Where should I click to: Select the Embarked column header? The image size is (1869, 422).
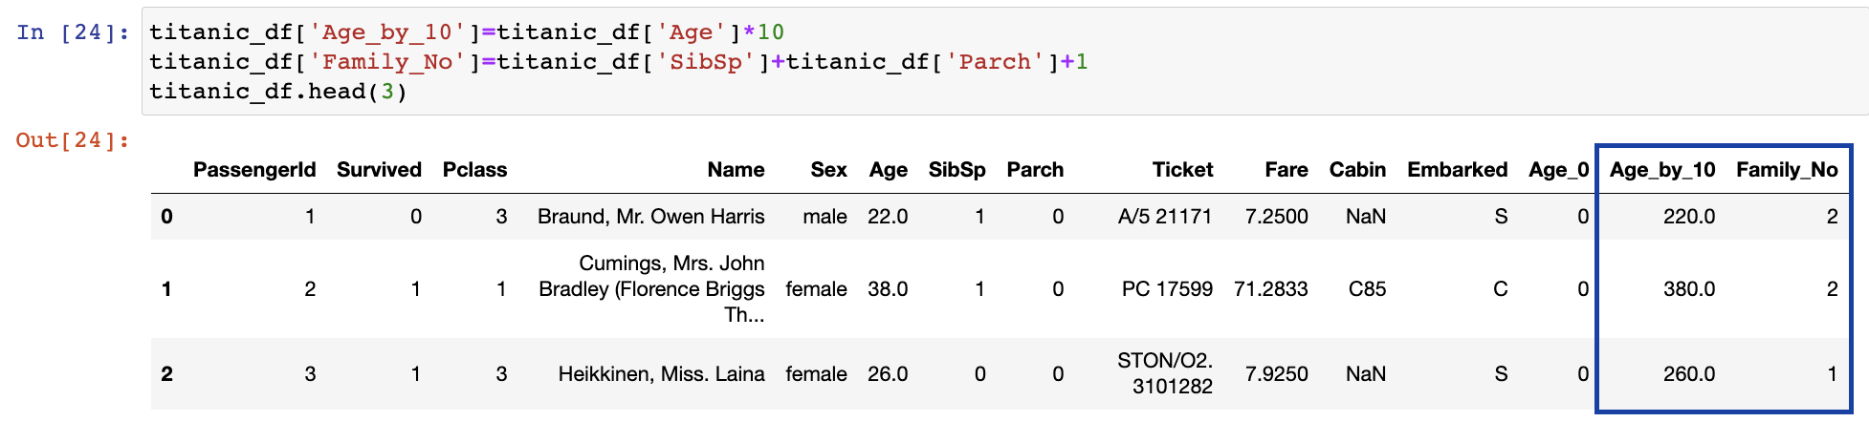(1457, 170)
